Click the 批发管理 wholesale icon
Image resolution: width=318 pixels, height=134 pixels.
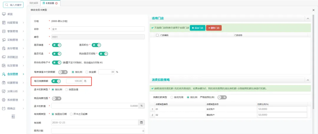[x=4, y=65]
